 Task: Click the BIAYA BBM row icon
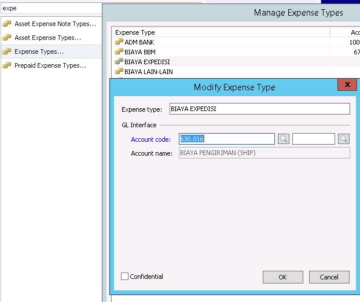[119, 52]
